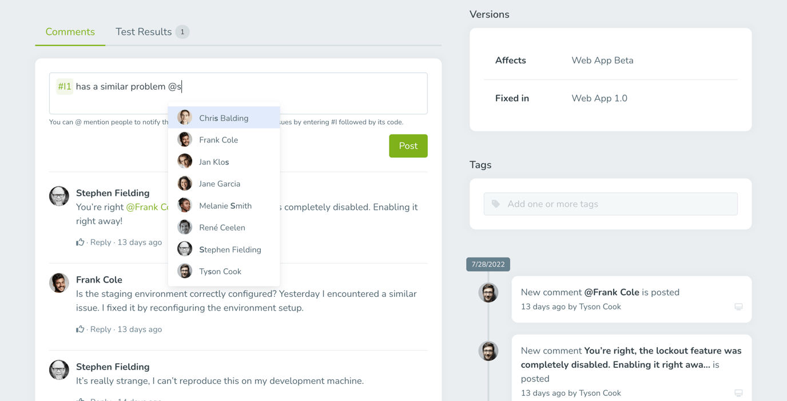Like Frank Cole's staging environment comment
Viewport: 787px width, 401px height.
(x=80, y=329)
